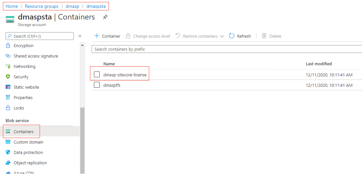Click the magnifier icon in sidebar search
362x177 pixels.
click(x=9, y=36)
